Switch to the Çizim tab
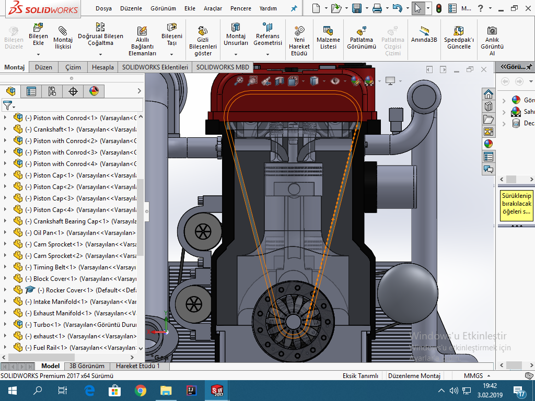Screen dimensions: 535x401 (73, 67)
